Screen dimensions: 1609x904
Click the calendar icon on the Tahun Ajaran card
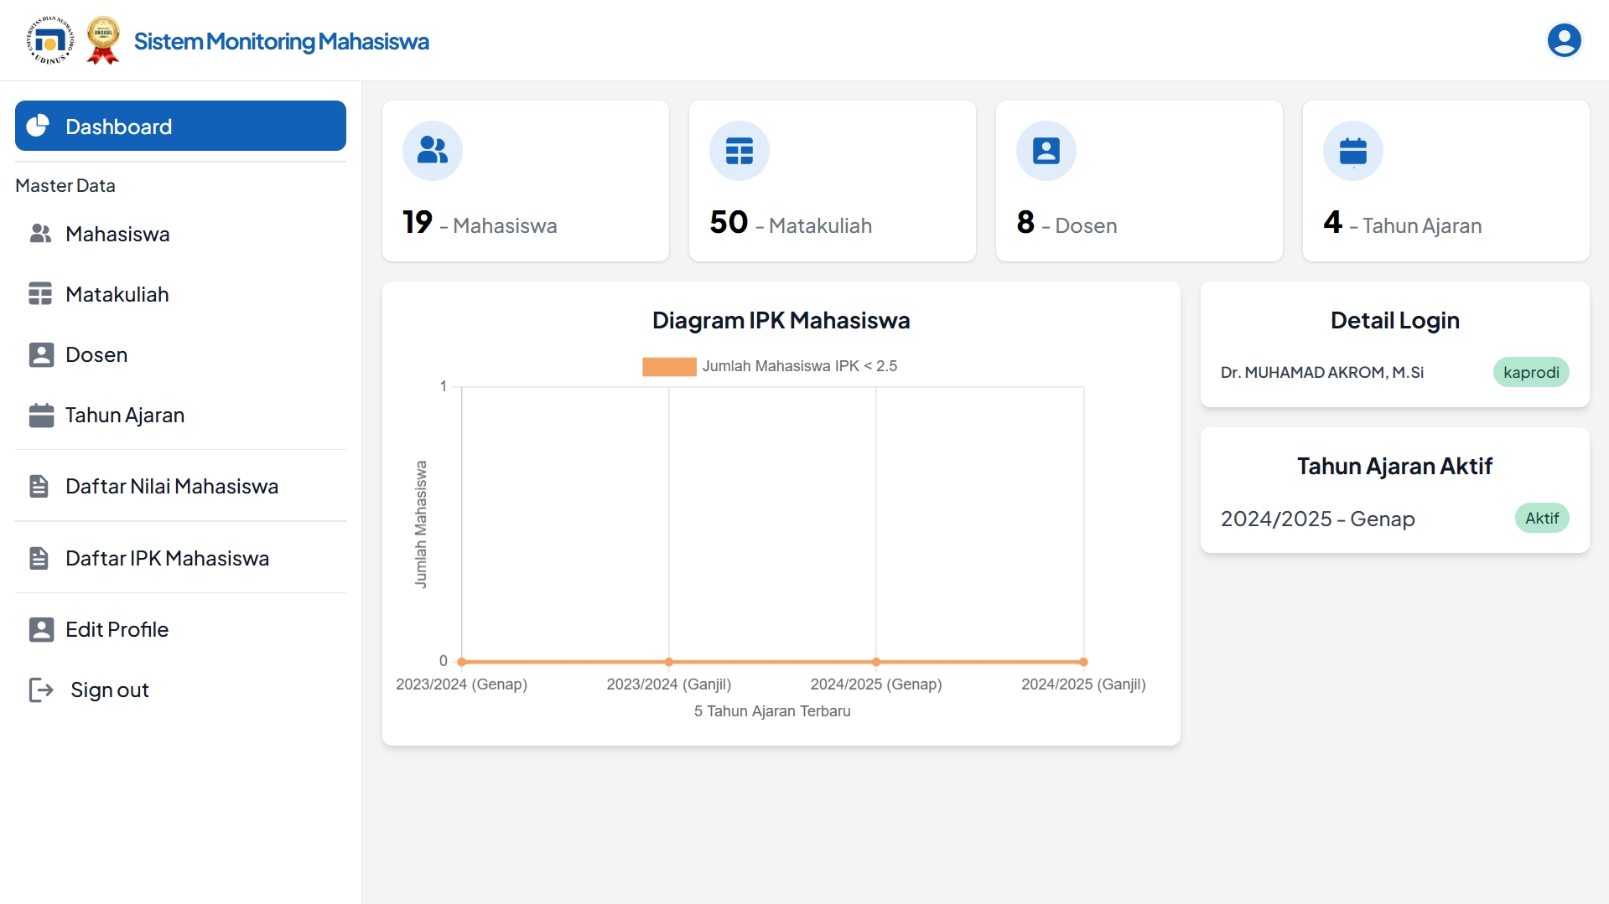(1353, 151)
